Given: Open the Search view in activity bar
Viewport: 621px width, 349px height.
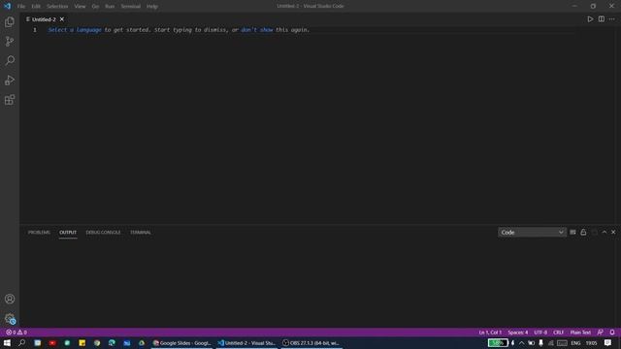Looking at the screenshot, I should 10,60.
